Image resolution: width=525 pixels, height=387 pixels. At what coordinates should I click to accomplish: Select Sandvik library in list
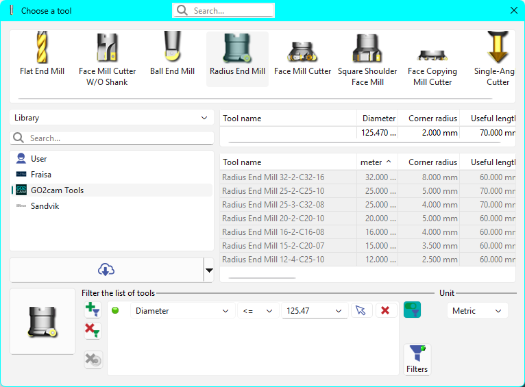45,206
